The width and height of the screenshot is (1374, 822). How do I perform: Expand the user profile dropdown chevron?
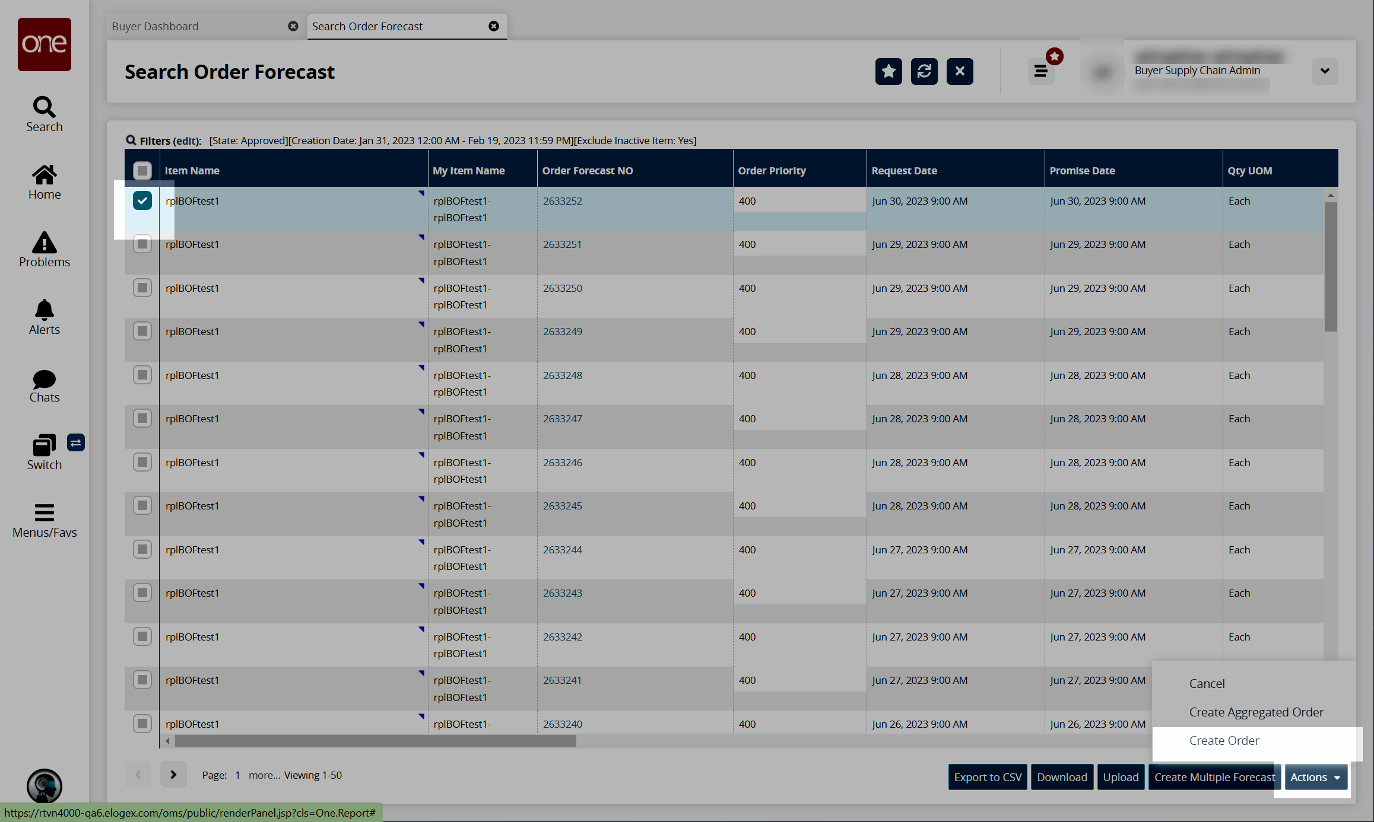coord(1324,71)
